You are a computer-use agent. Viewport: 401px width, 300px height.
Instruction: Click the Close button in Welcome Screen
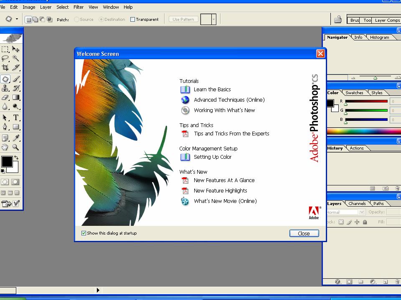(304, 233)
